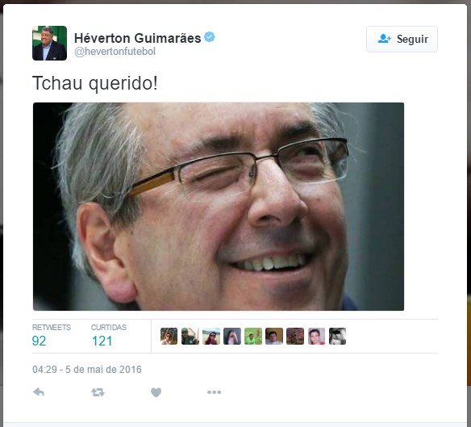
Task: View the 92 retweets list
Action: [52, 335]
